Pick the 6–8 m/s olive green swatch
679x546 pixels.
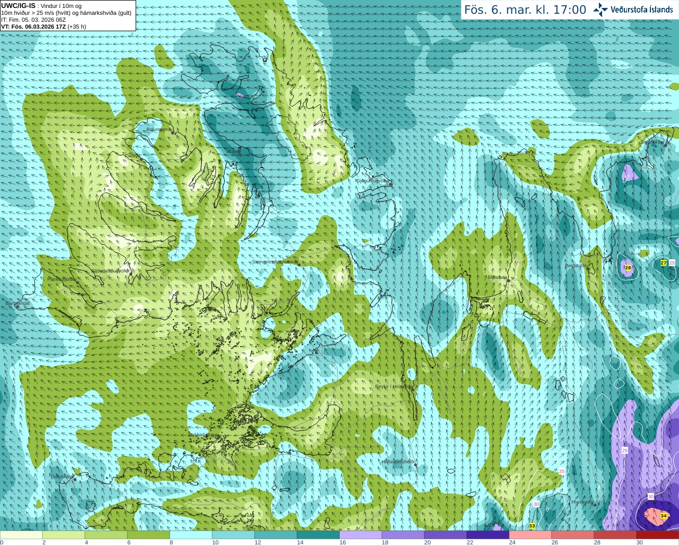click(149, 535)
